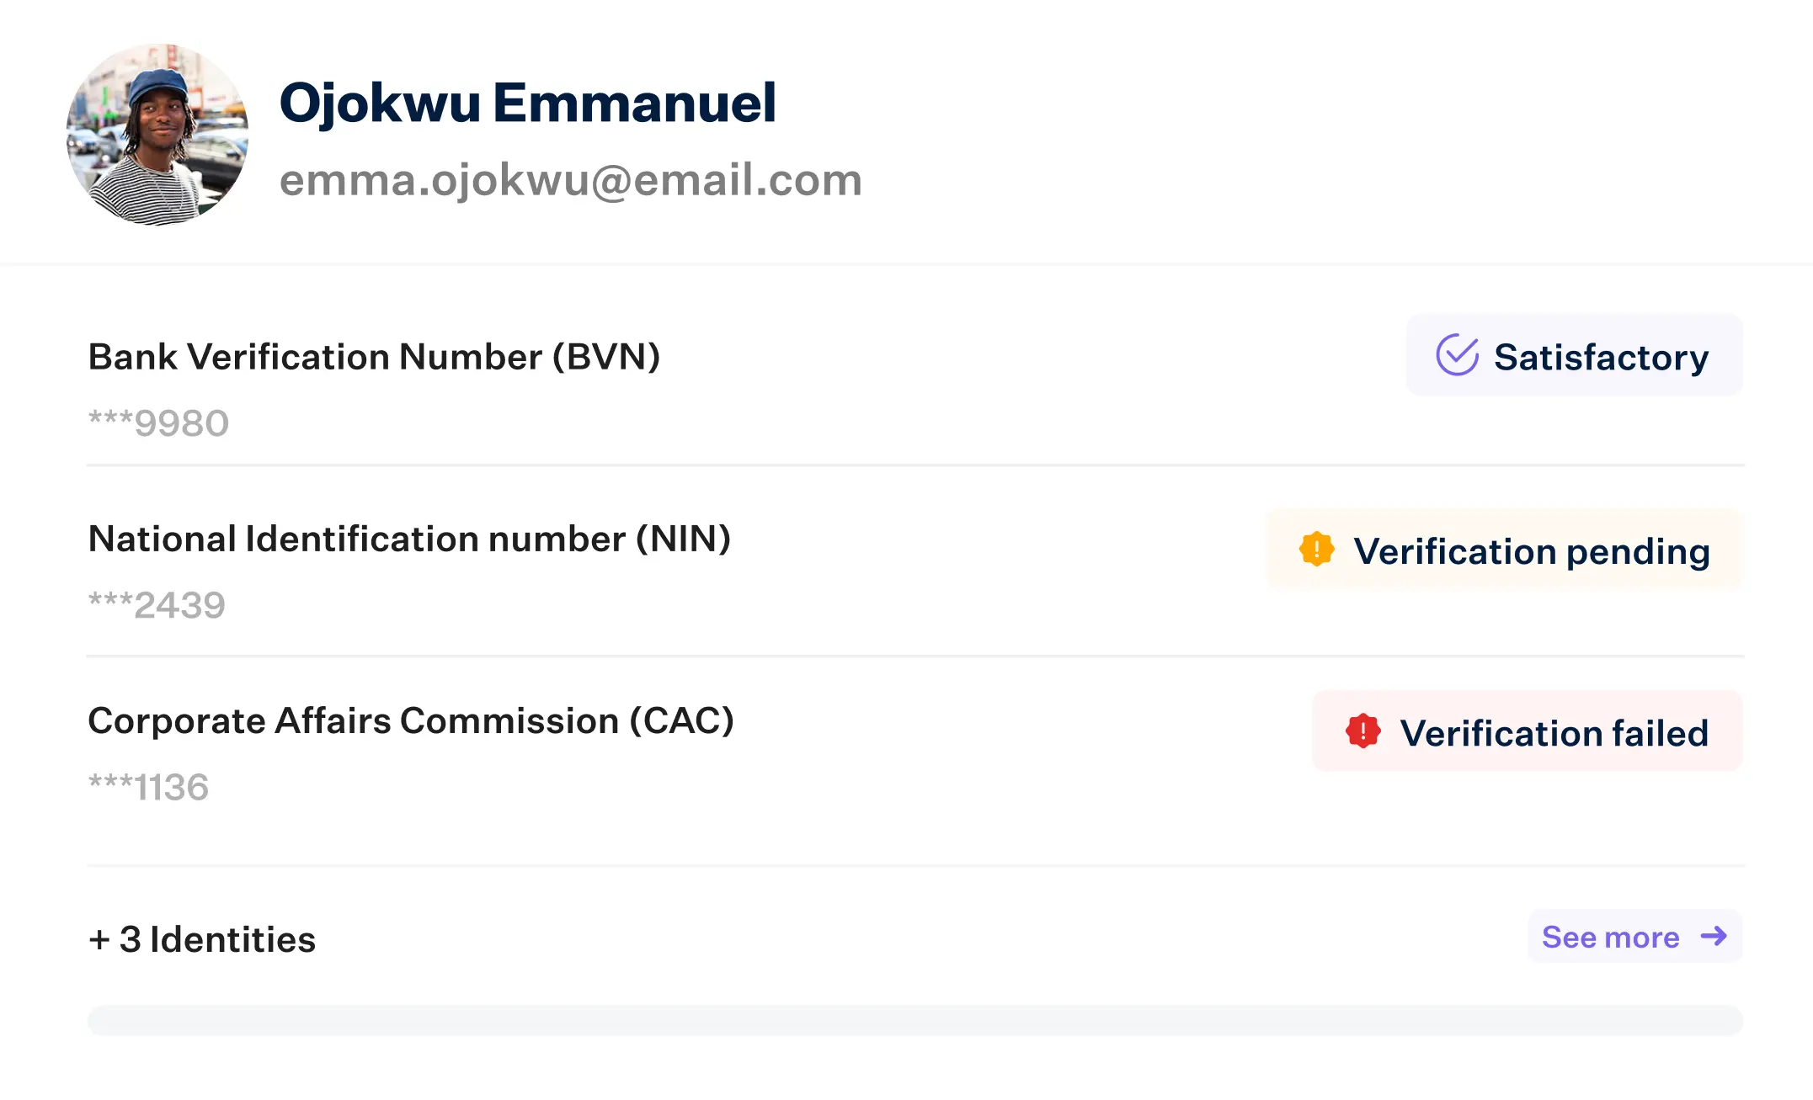1813x1100 pixels.
Task: Click the plus sign before 3 Identities
Action: coord(99,940)
